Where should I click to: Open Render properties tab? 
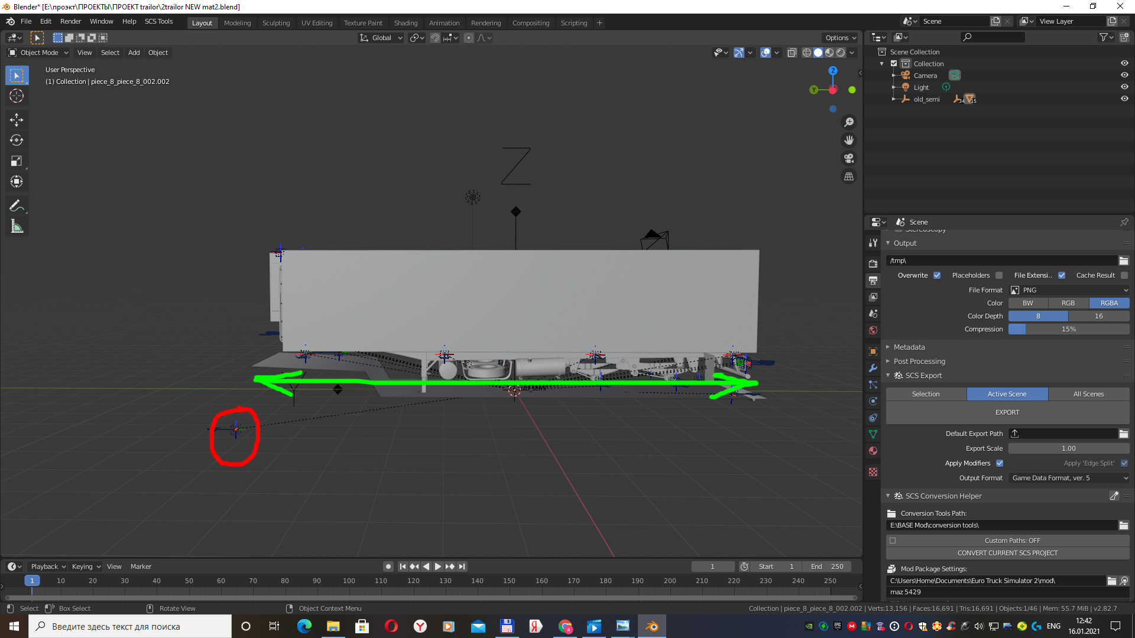point(873,264)
